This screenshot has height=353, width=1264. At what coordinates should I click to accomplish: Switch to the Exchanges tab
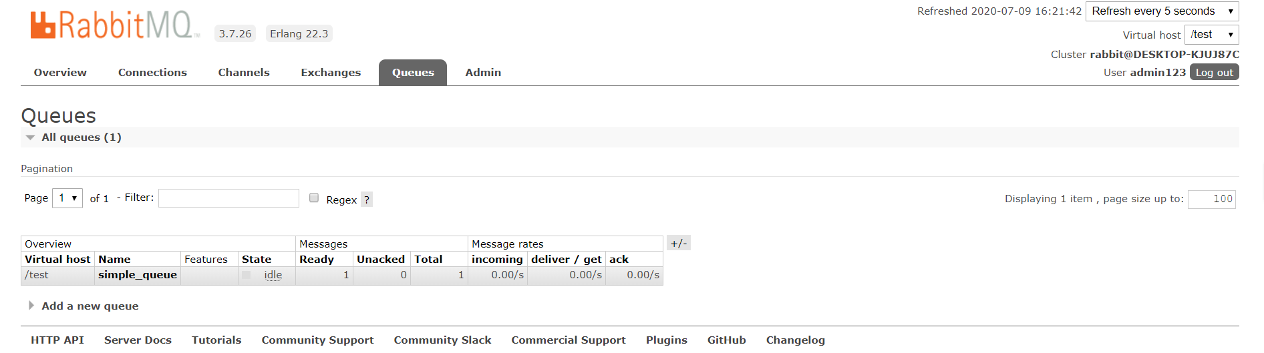(x=331, y=73)
